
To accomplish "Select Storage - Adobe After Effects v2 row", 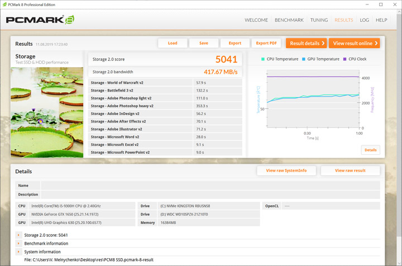I will point(165,121).
